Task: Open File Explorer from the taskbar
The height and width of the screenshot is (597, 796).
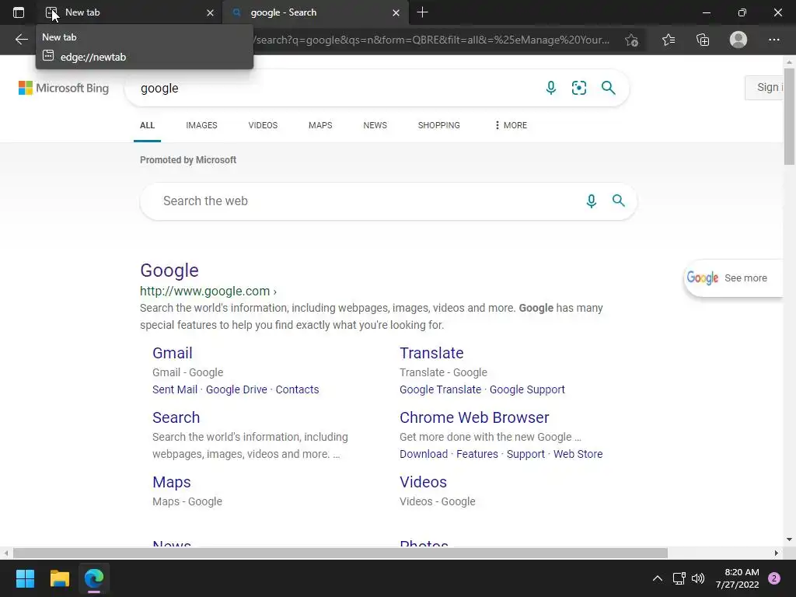Action: [x=59, y=578]
